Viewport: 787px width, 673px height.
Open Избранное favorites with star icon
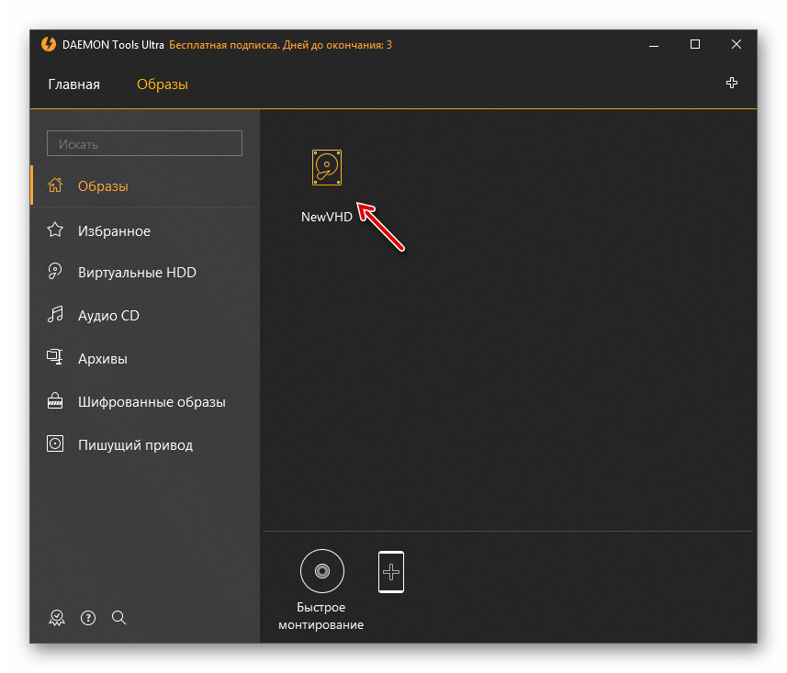pos(114,231)
